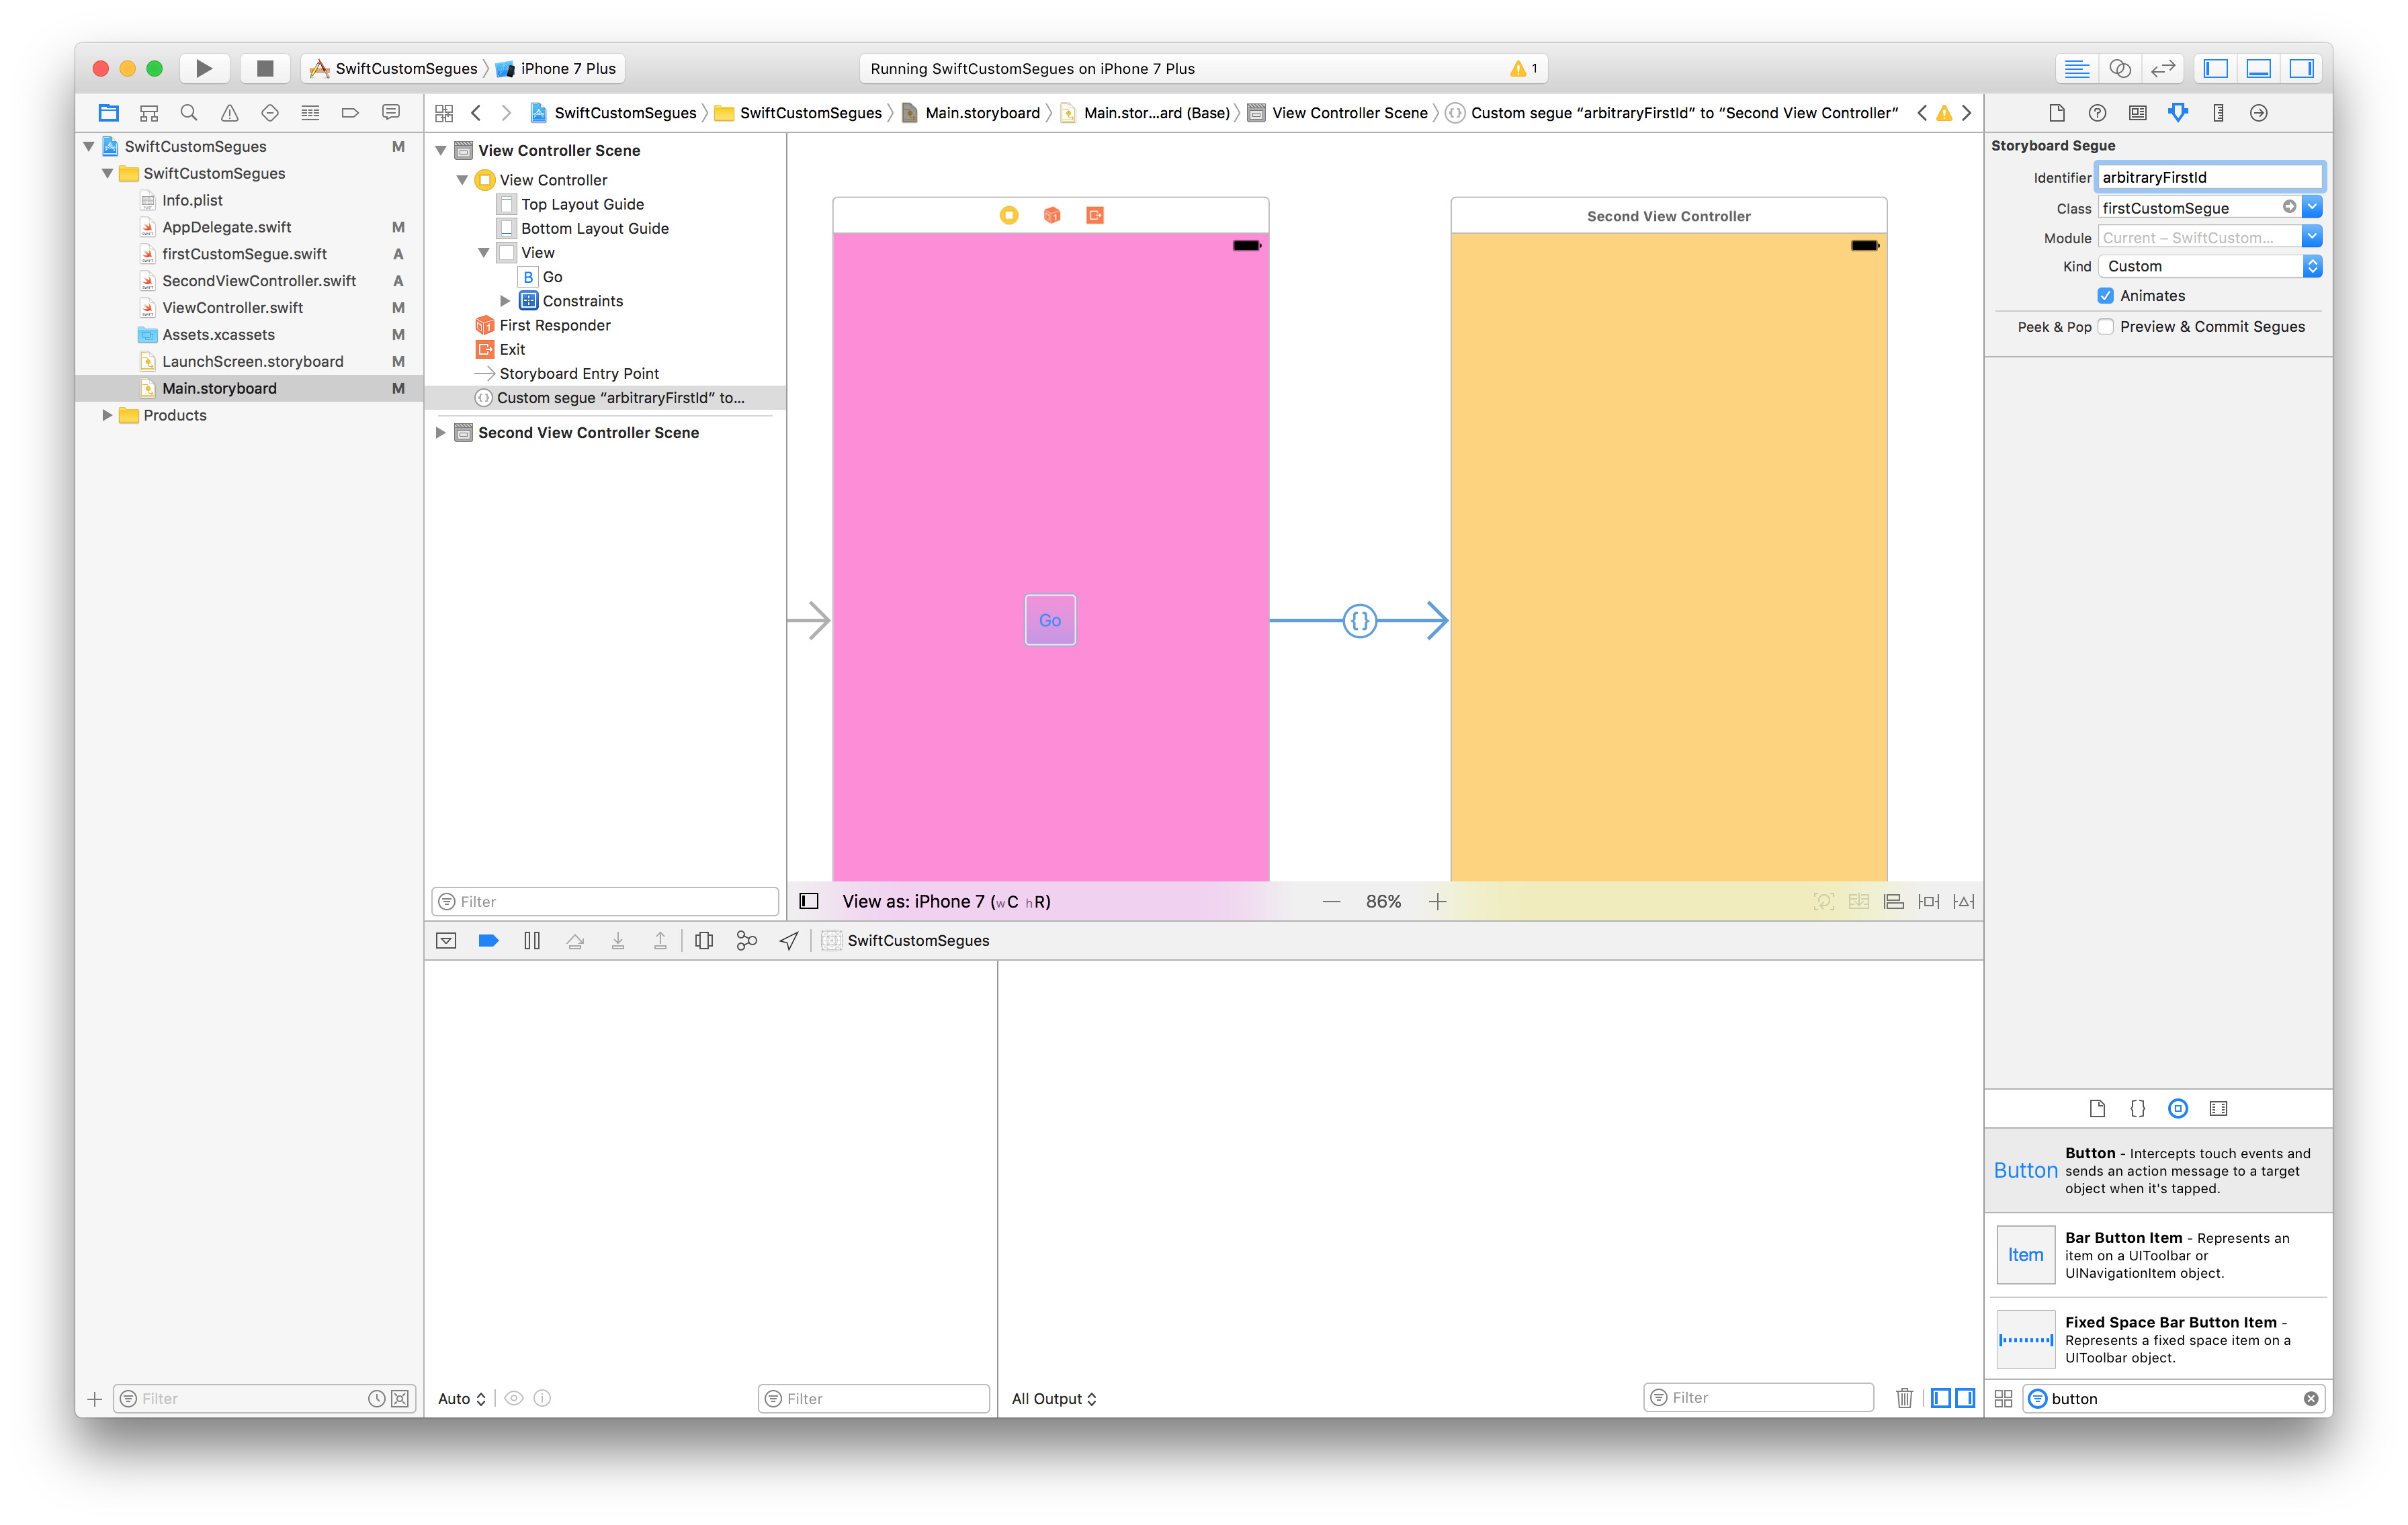Image resolution: width=2408 pixels, height=1525 pixels.
Task: Show the Connections inspector
Action: coord(2258,112)
